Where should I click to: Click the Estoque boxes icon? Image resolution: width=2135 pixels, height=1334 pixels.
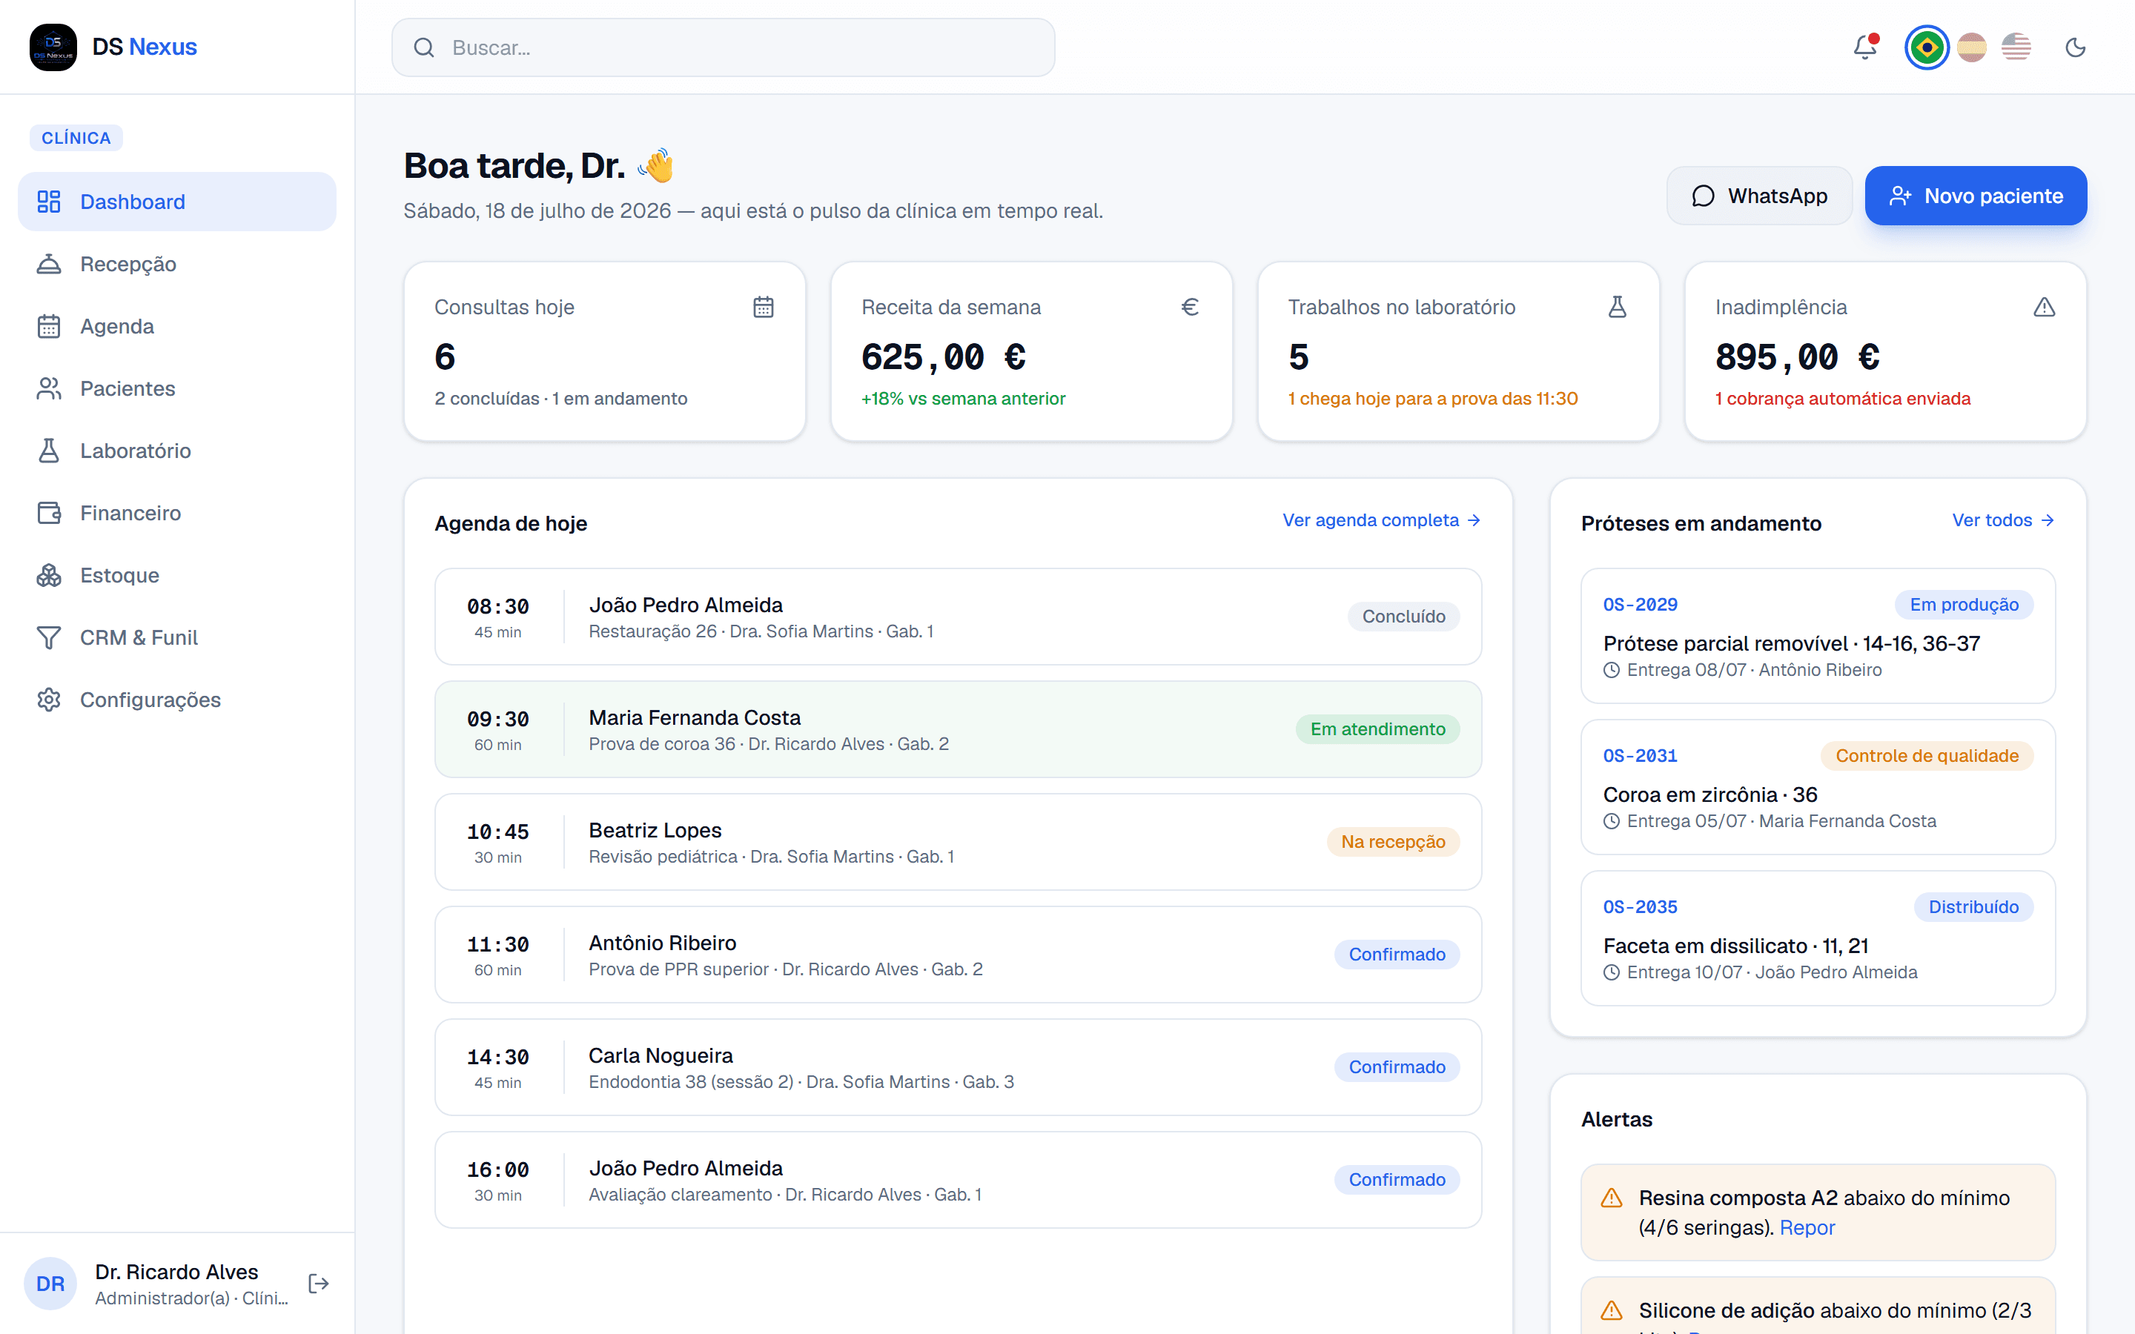click(50, 575)
